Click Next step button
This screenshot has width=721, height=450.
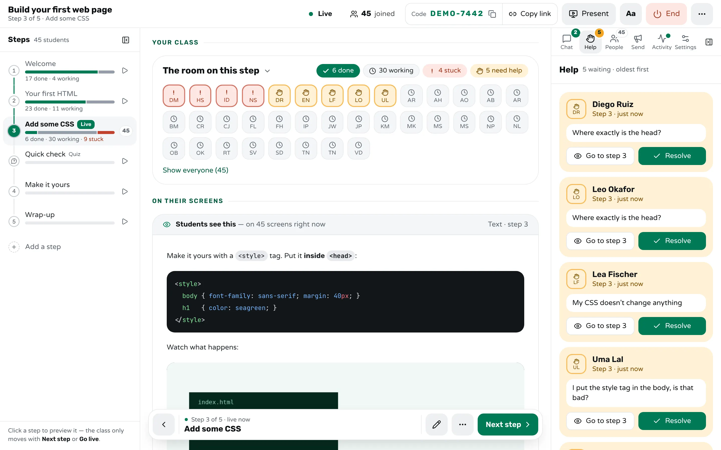click(508, 424)
